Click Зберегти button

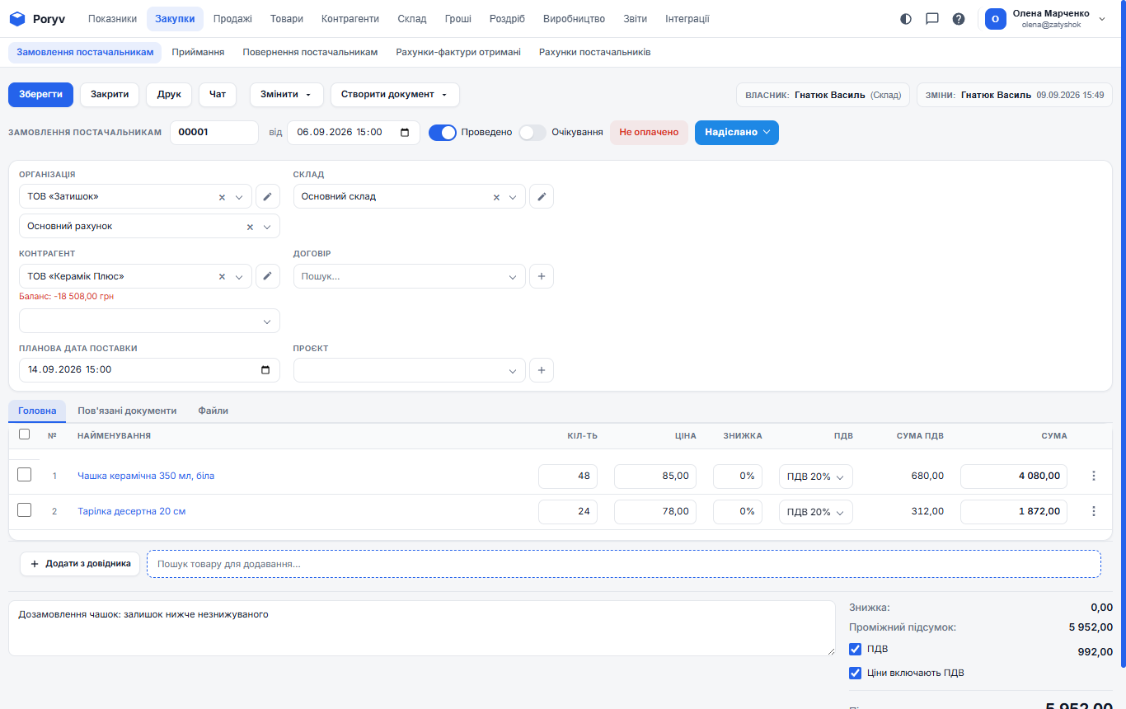point(41,95)
